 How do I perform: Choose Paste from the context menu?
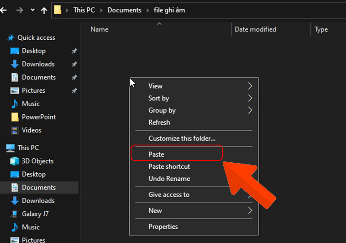click(194, 155)
